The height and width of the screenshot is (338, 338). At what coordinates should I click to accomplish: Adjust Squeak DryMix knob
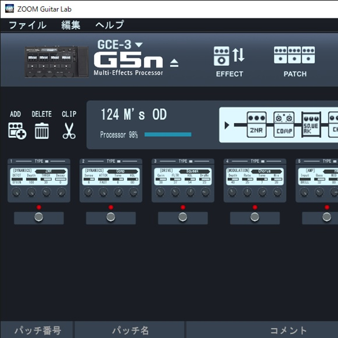point(206,192)
